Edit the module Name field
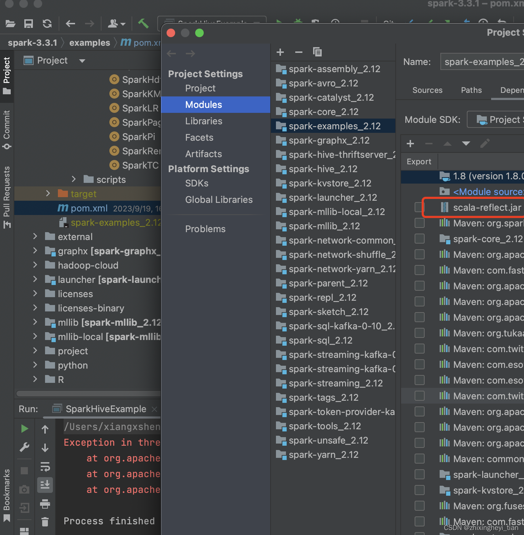 [x=482, y=62]
